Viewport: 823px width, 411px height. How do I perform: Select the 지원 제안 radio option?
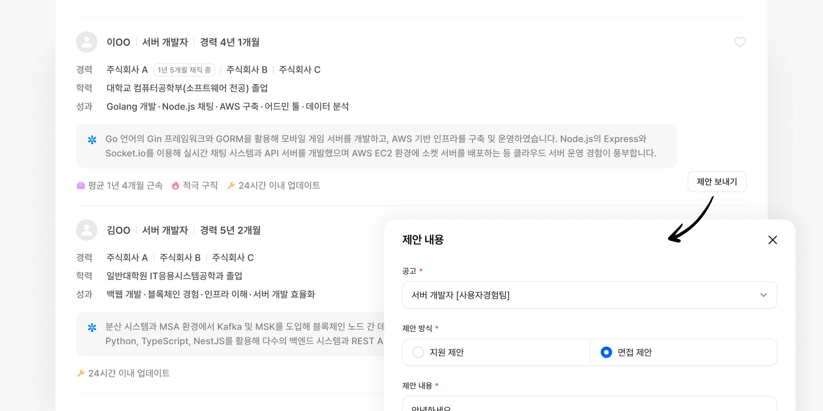(418, 352)
